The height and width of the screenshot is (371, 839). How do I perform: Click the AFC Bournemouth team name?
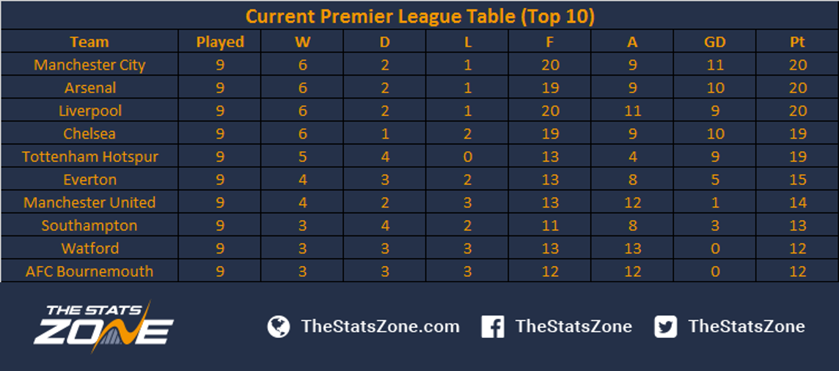point(89,271)
